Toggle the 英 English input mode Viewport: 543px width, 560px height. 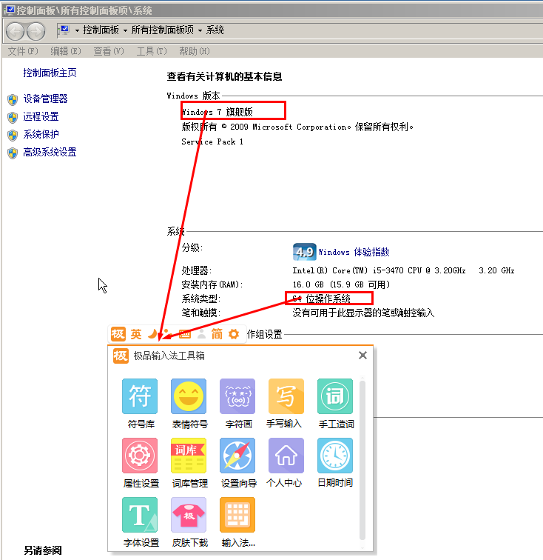coord(136,334)
